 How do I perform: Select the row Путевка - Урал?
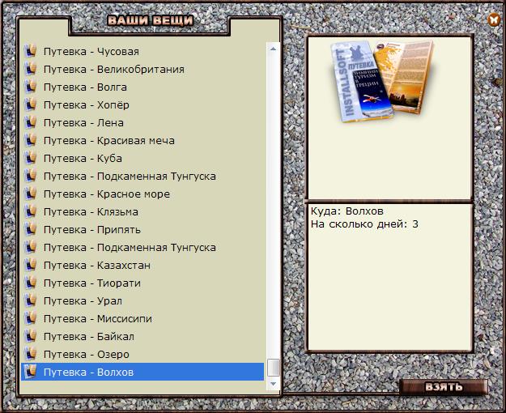tap(142, 300)
